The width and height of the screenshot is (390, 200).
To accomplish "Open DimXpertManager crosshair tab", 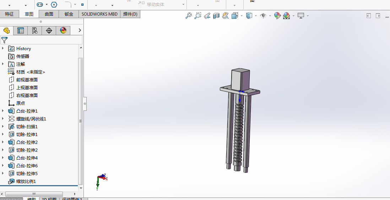I will tap(49, 30).
